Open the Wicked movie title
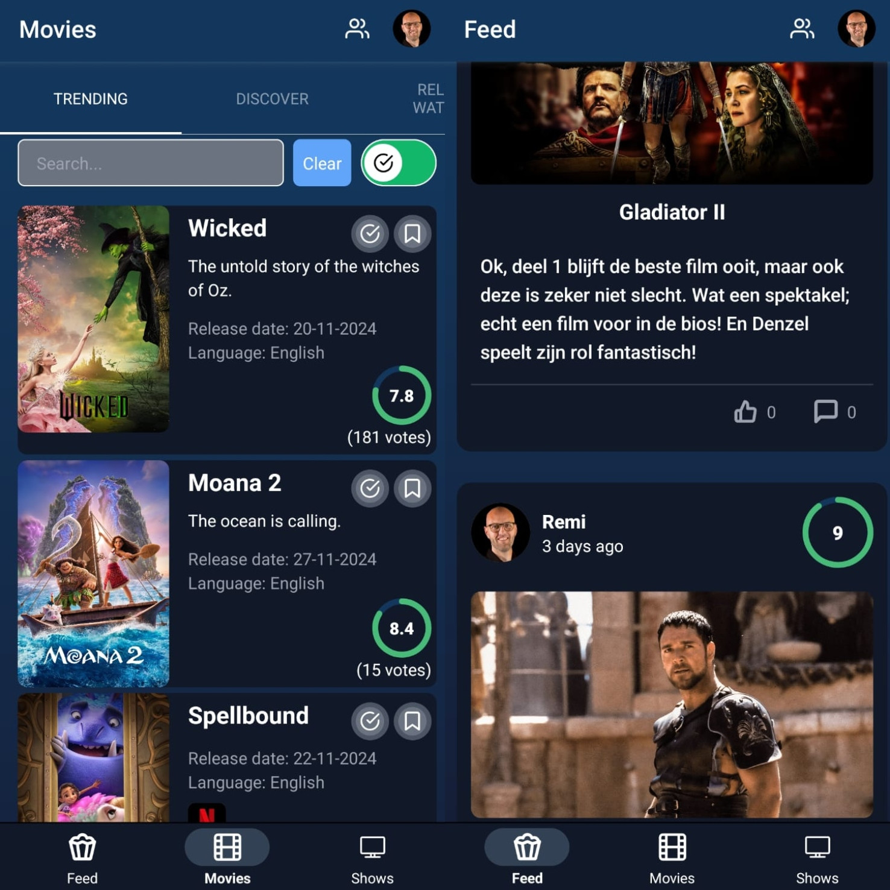 227,229
